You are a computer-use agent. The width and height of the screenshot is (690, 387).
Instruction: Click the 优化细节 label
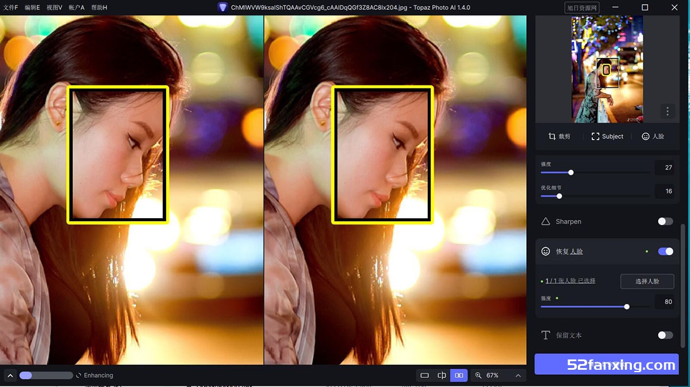pos(551,188)
